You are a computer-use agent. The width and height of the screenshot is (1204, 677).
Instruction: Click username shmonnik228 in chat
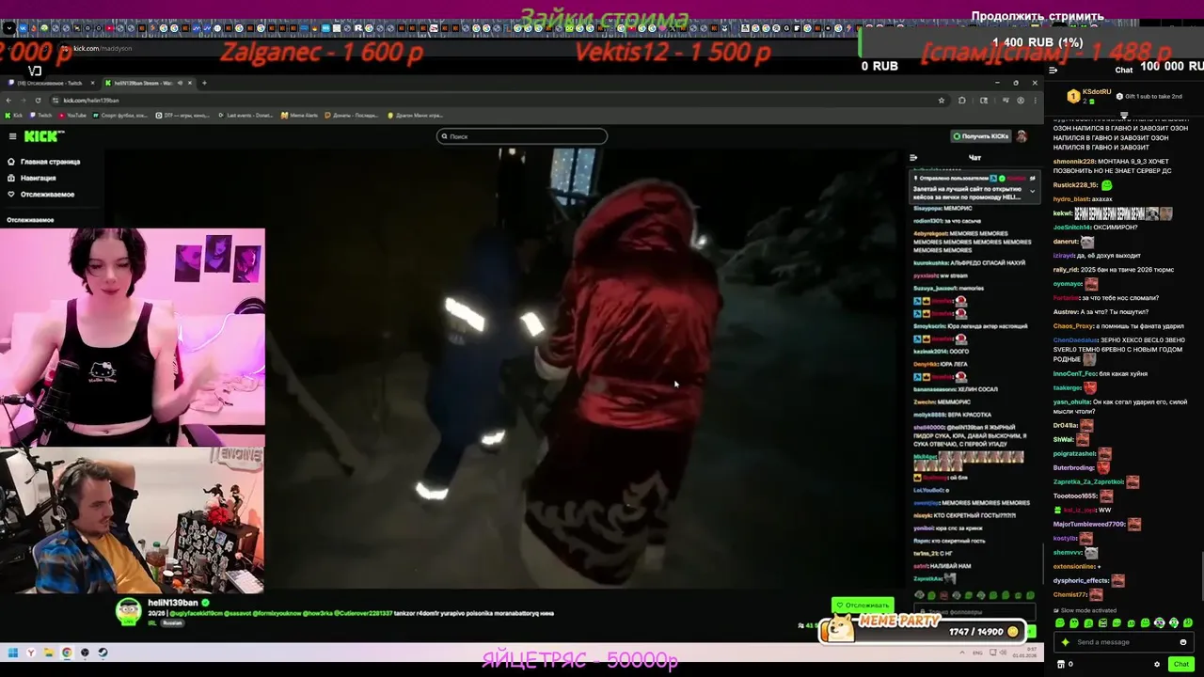click(x=1075, y=162)
